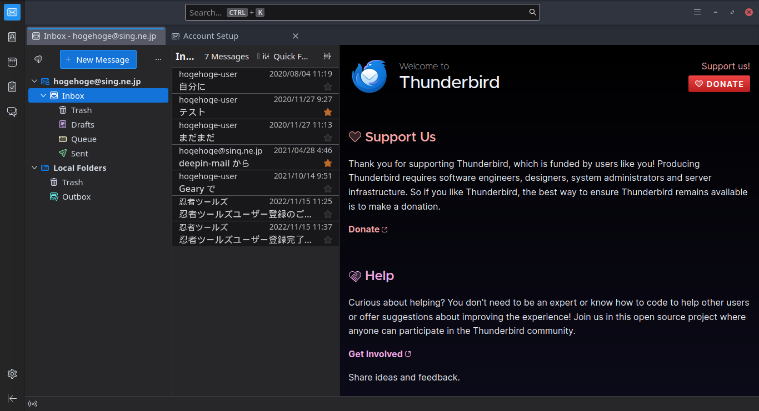
Task: Unstar the テスト message
Action: pyautogui.click(x=328, y=112)
